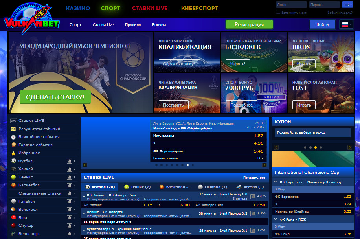Open the Бонусы menu item

[159, 24]
